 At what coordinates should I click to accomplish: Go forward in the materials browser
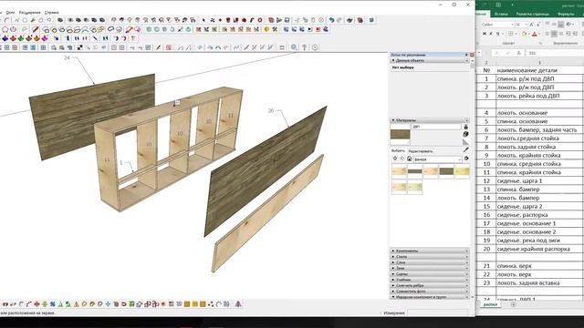401,159
